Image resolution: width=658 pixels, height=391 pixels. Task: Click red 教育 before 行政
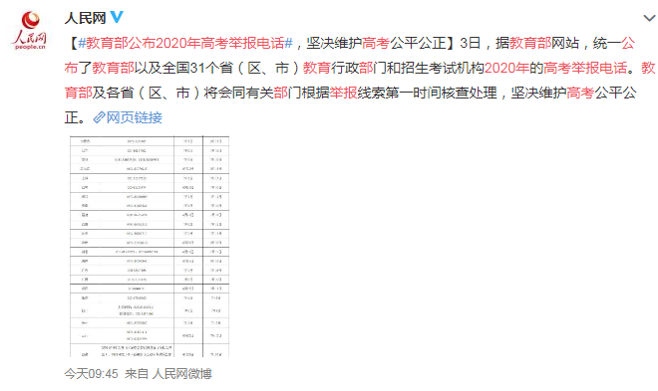[x=317, y=68]
